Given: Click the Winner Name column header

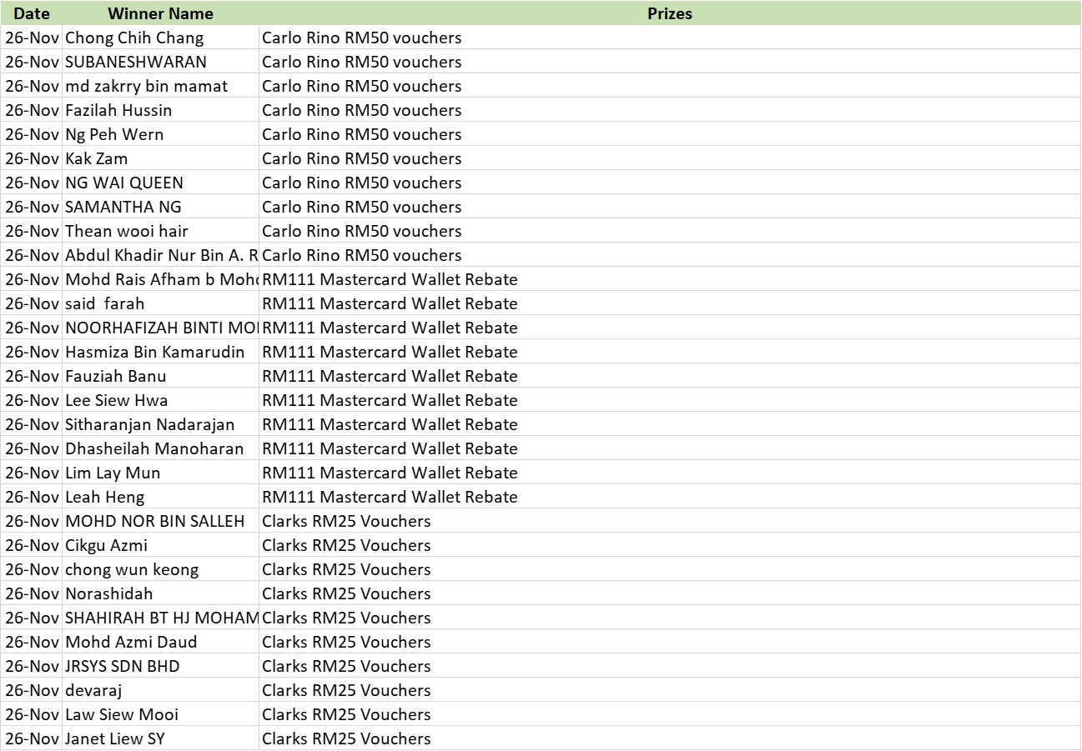Looking at the screenshot, I should (160, 13).
